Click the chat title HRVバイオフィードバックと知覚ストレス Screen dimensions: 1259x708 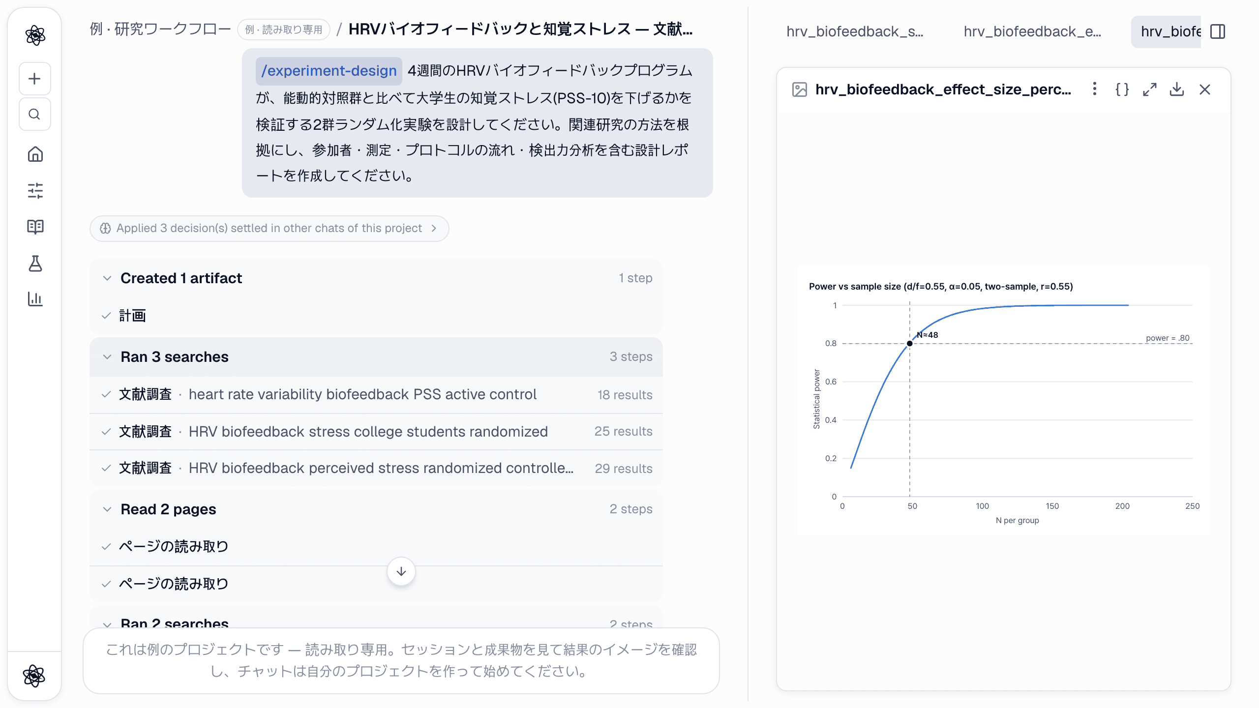[520, 29]
